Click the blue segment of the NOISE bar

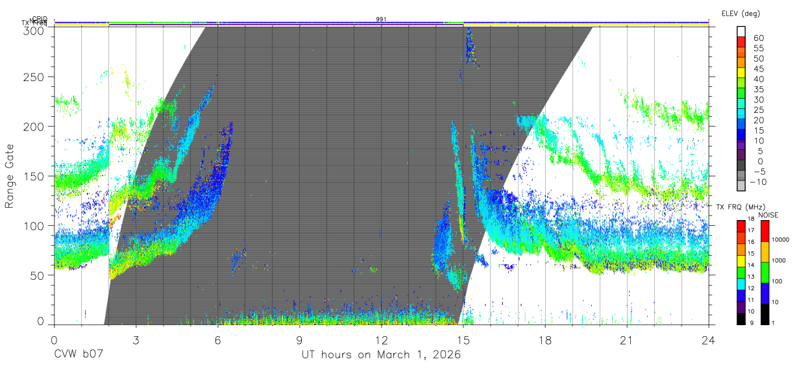pos(765,292)
